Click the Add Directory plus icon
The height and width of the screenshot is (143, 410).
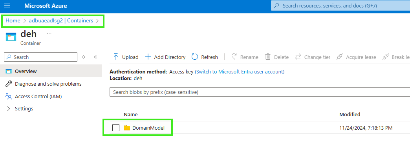point(148,57)
